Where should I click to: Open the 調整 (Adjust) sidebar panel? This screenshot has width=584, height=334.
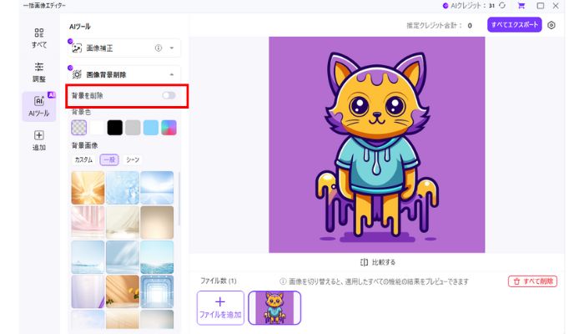[x=39, y=71]
